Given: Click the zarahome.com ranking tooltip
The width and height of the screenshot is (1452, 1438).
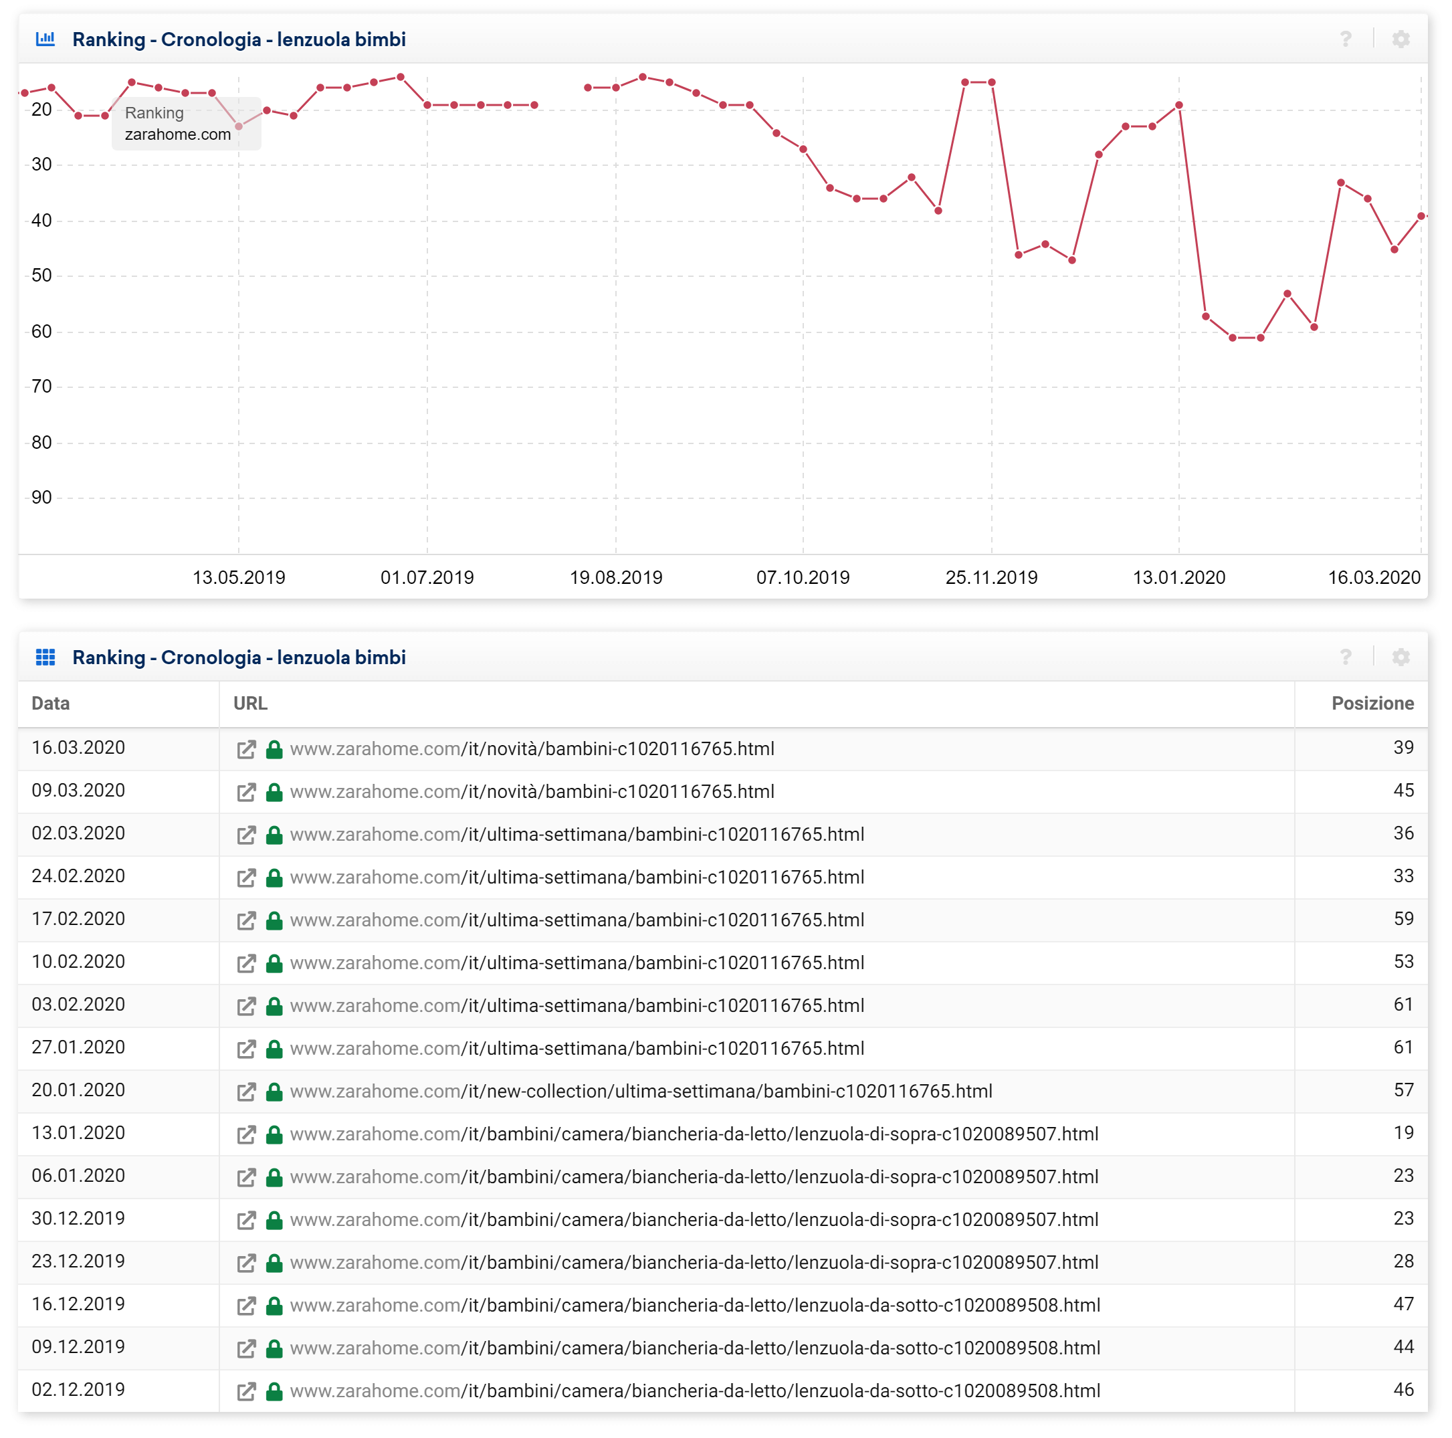Looking at the screenshot, I should (x=187, y=123).
